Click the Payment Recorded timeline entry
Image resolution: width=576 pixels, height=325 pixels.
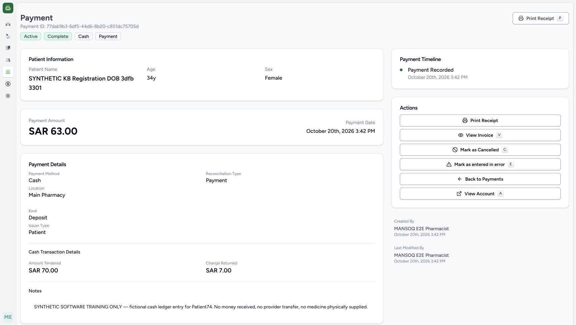tap(431, 70)
